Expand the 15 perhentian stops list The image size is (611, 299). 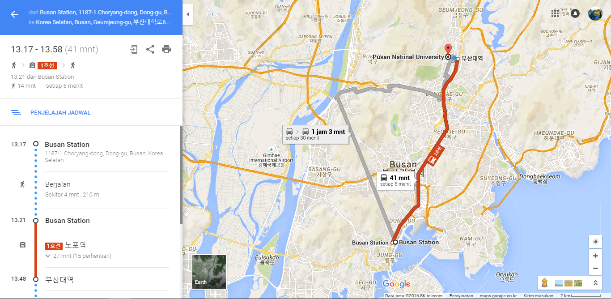[78, 256]
